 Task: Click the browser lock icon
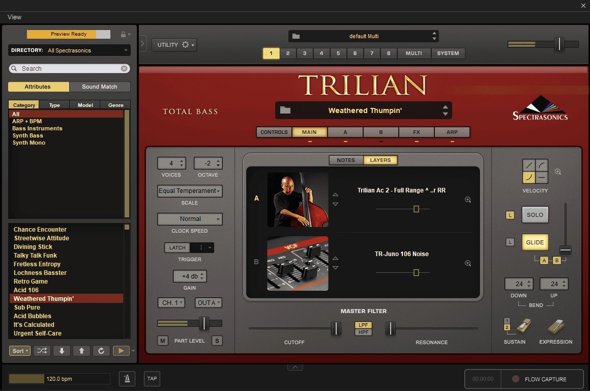[123, 34]
